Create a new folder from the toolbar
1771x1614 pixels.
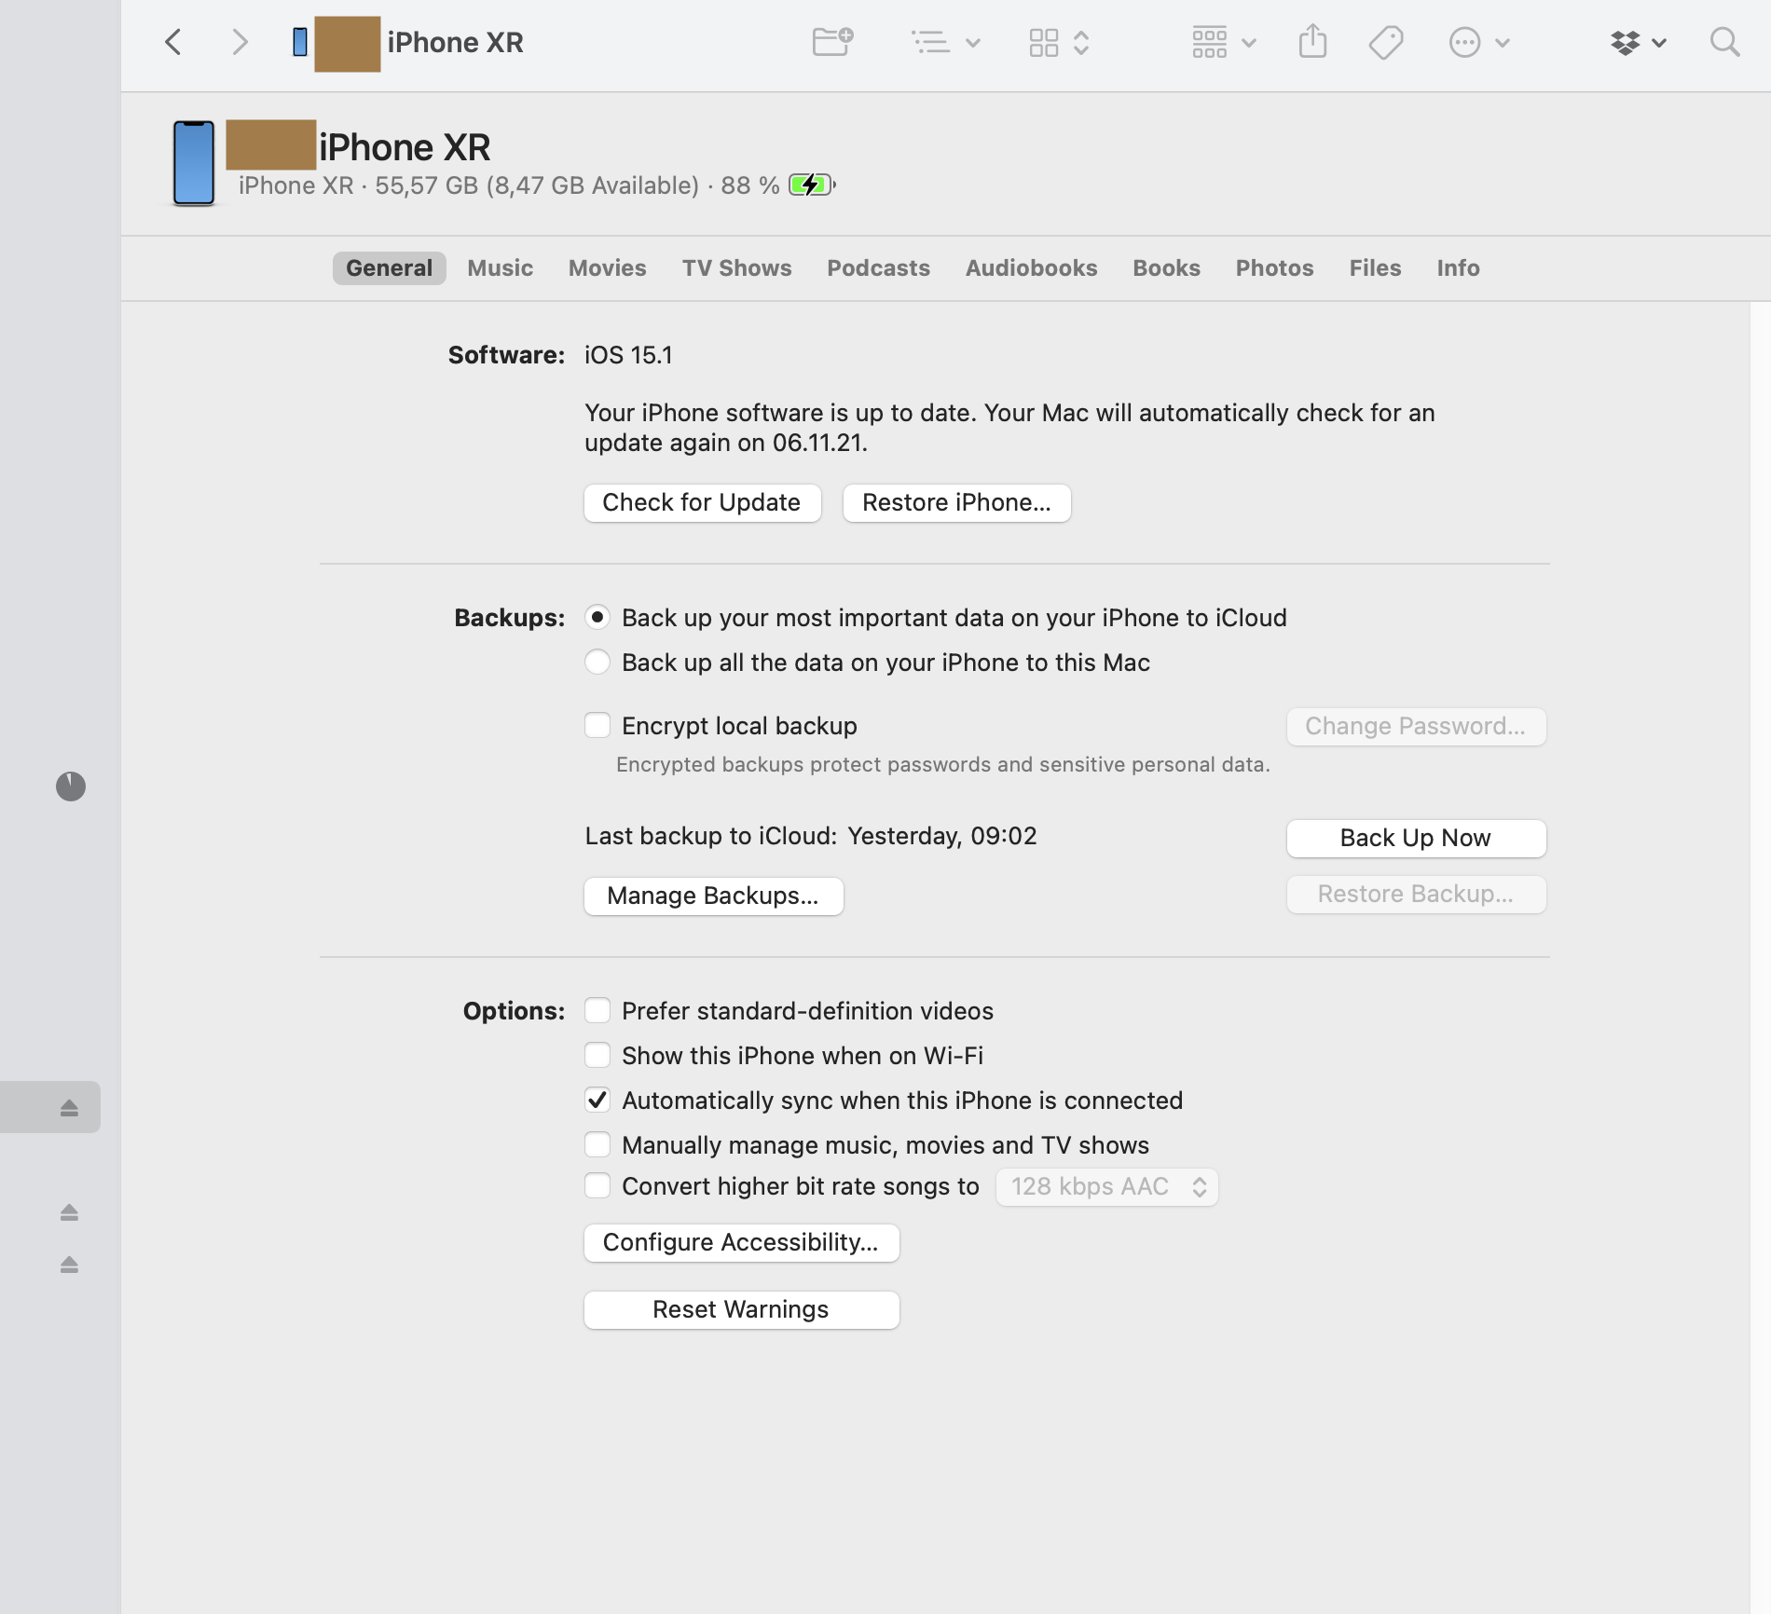[x=832, y=42]
